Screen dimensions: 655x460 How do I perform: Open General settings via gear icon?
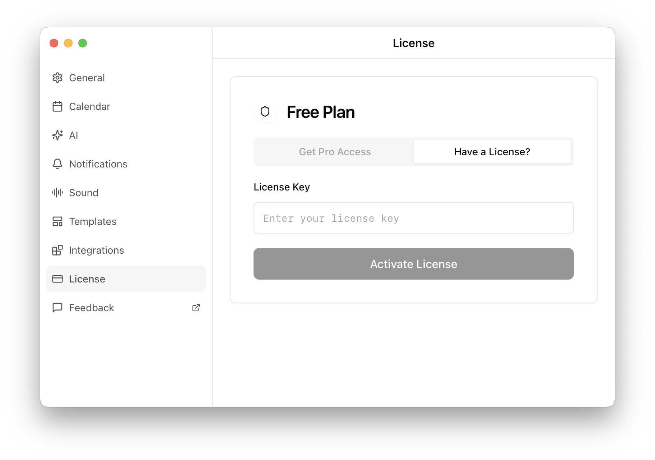tap(57, 78)
